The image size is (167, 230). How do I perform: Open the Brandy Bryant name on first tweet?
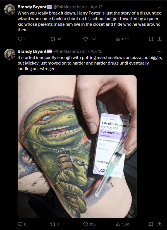tap(32, 7)
